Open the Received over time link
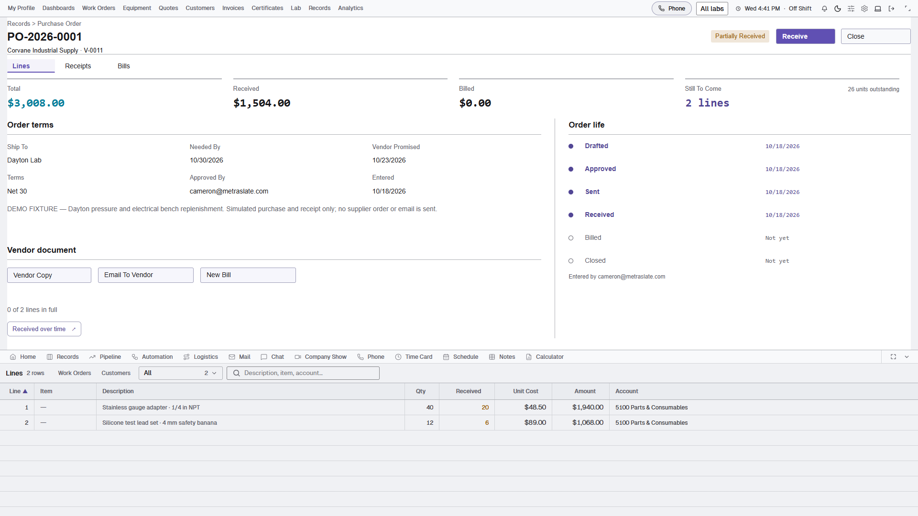Screen dimensions: 918x516 [44, 329]
